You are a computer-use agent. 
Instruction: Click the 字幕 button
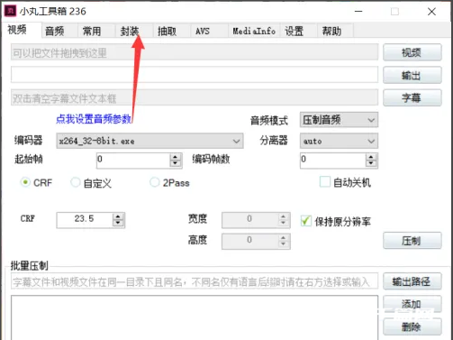coord(412,97)
